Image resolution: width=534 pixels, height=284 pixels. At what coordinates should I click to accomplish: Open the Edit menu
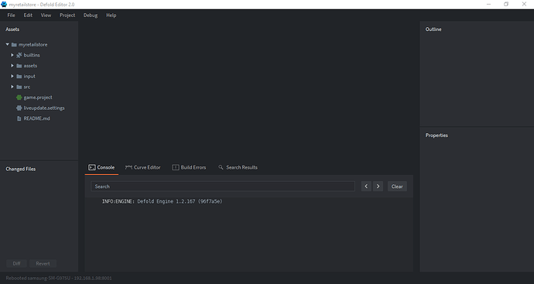(28, 15)
